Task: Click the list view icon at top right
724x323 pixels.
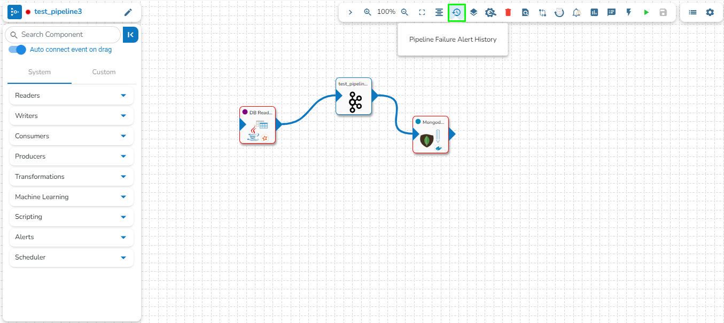Action: point(692,12)
